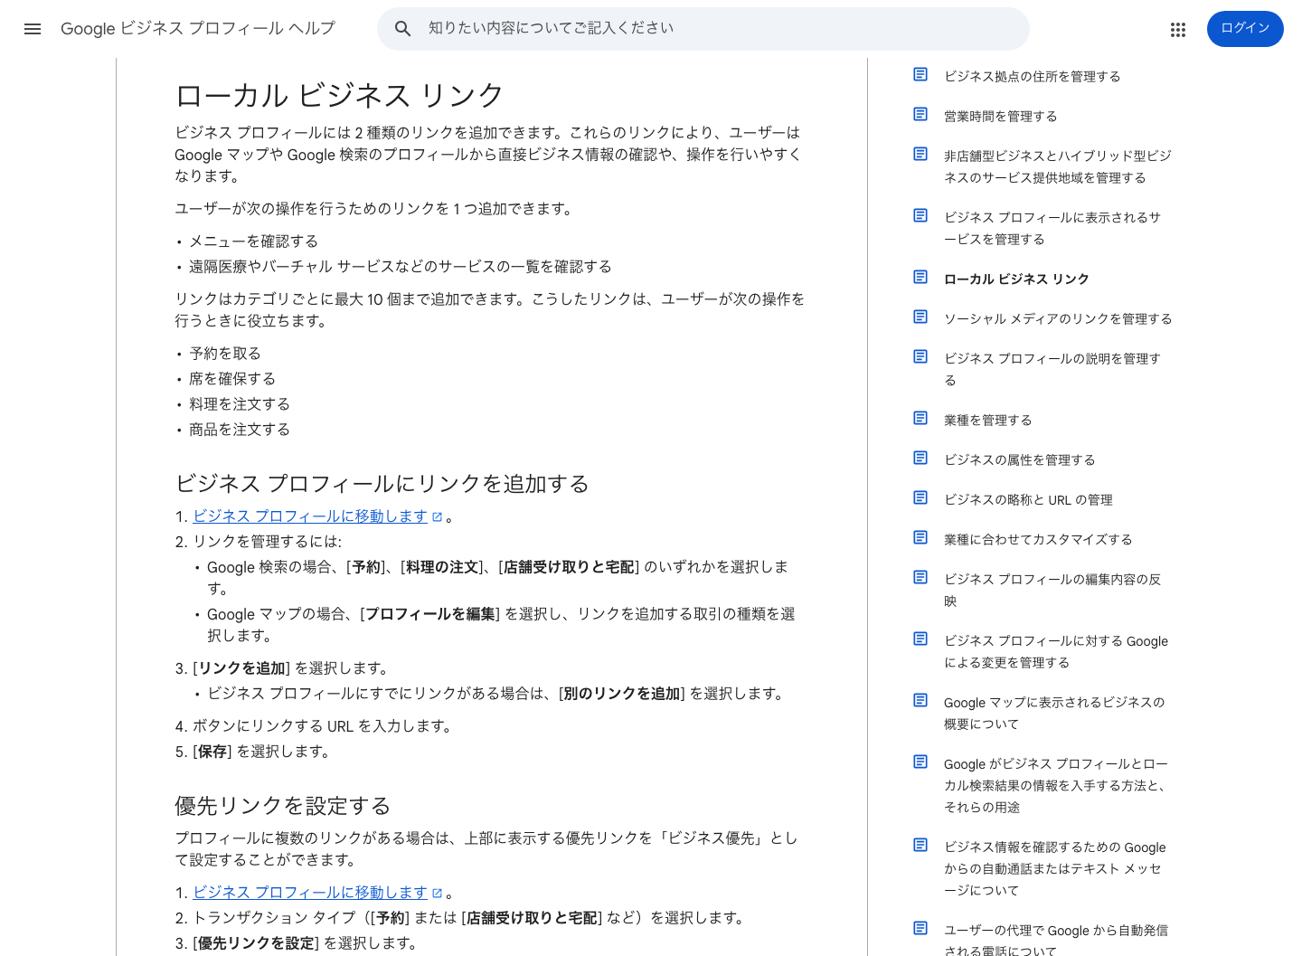Image resolution: width=1302 pixels, height=956 pixels.
Task: Open 営業時間を管理する article
Action: pos(1000,117)
